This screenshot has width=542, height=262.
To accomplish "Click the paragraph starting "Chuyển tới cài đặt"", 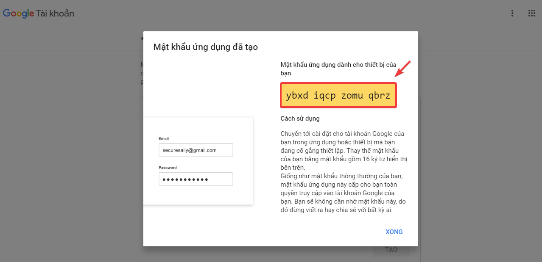I will pyautogui.click(x=344, y=151).
